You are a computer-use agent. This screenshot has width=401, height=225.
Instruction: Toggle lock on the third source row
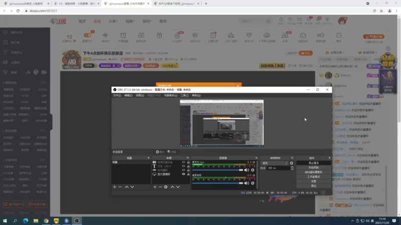188,170
